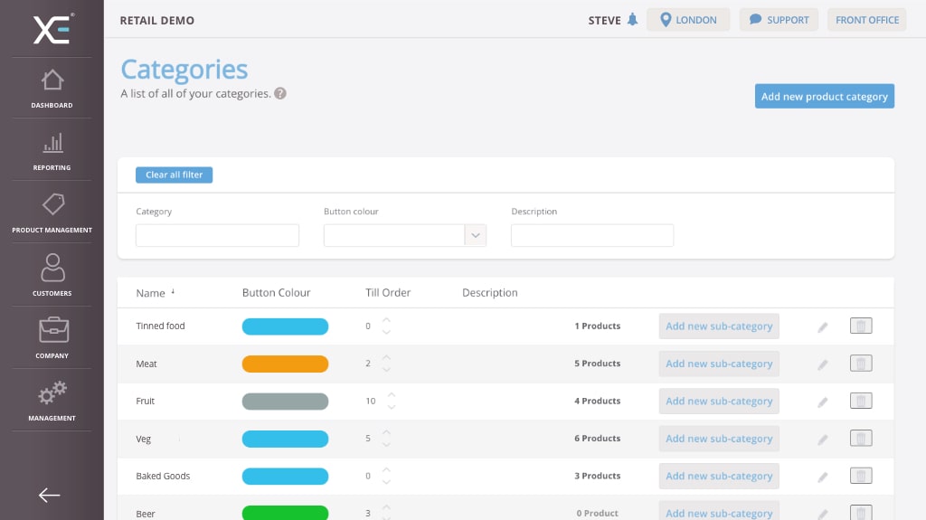Screen dimensions: 926x520
Task: Click the help question mark icon
Action: (280, 93)
